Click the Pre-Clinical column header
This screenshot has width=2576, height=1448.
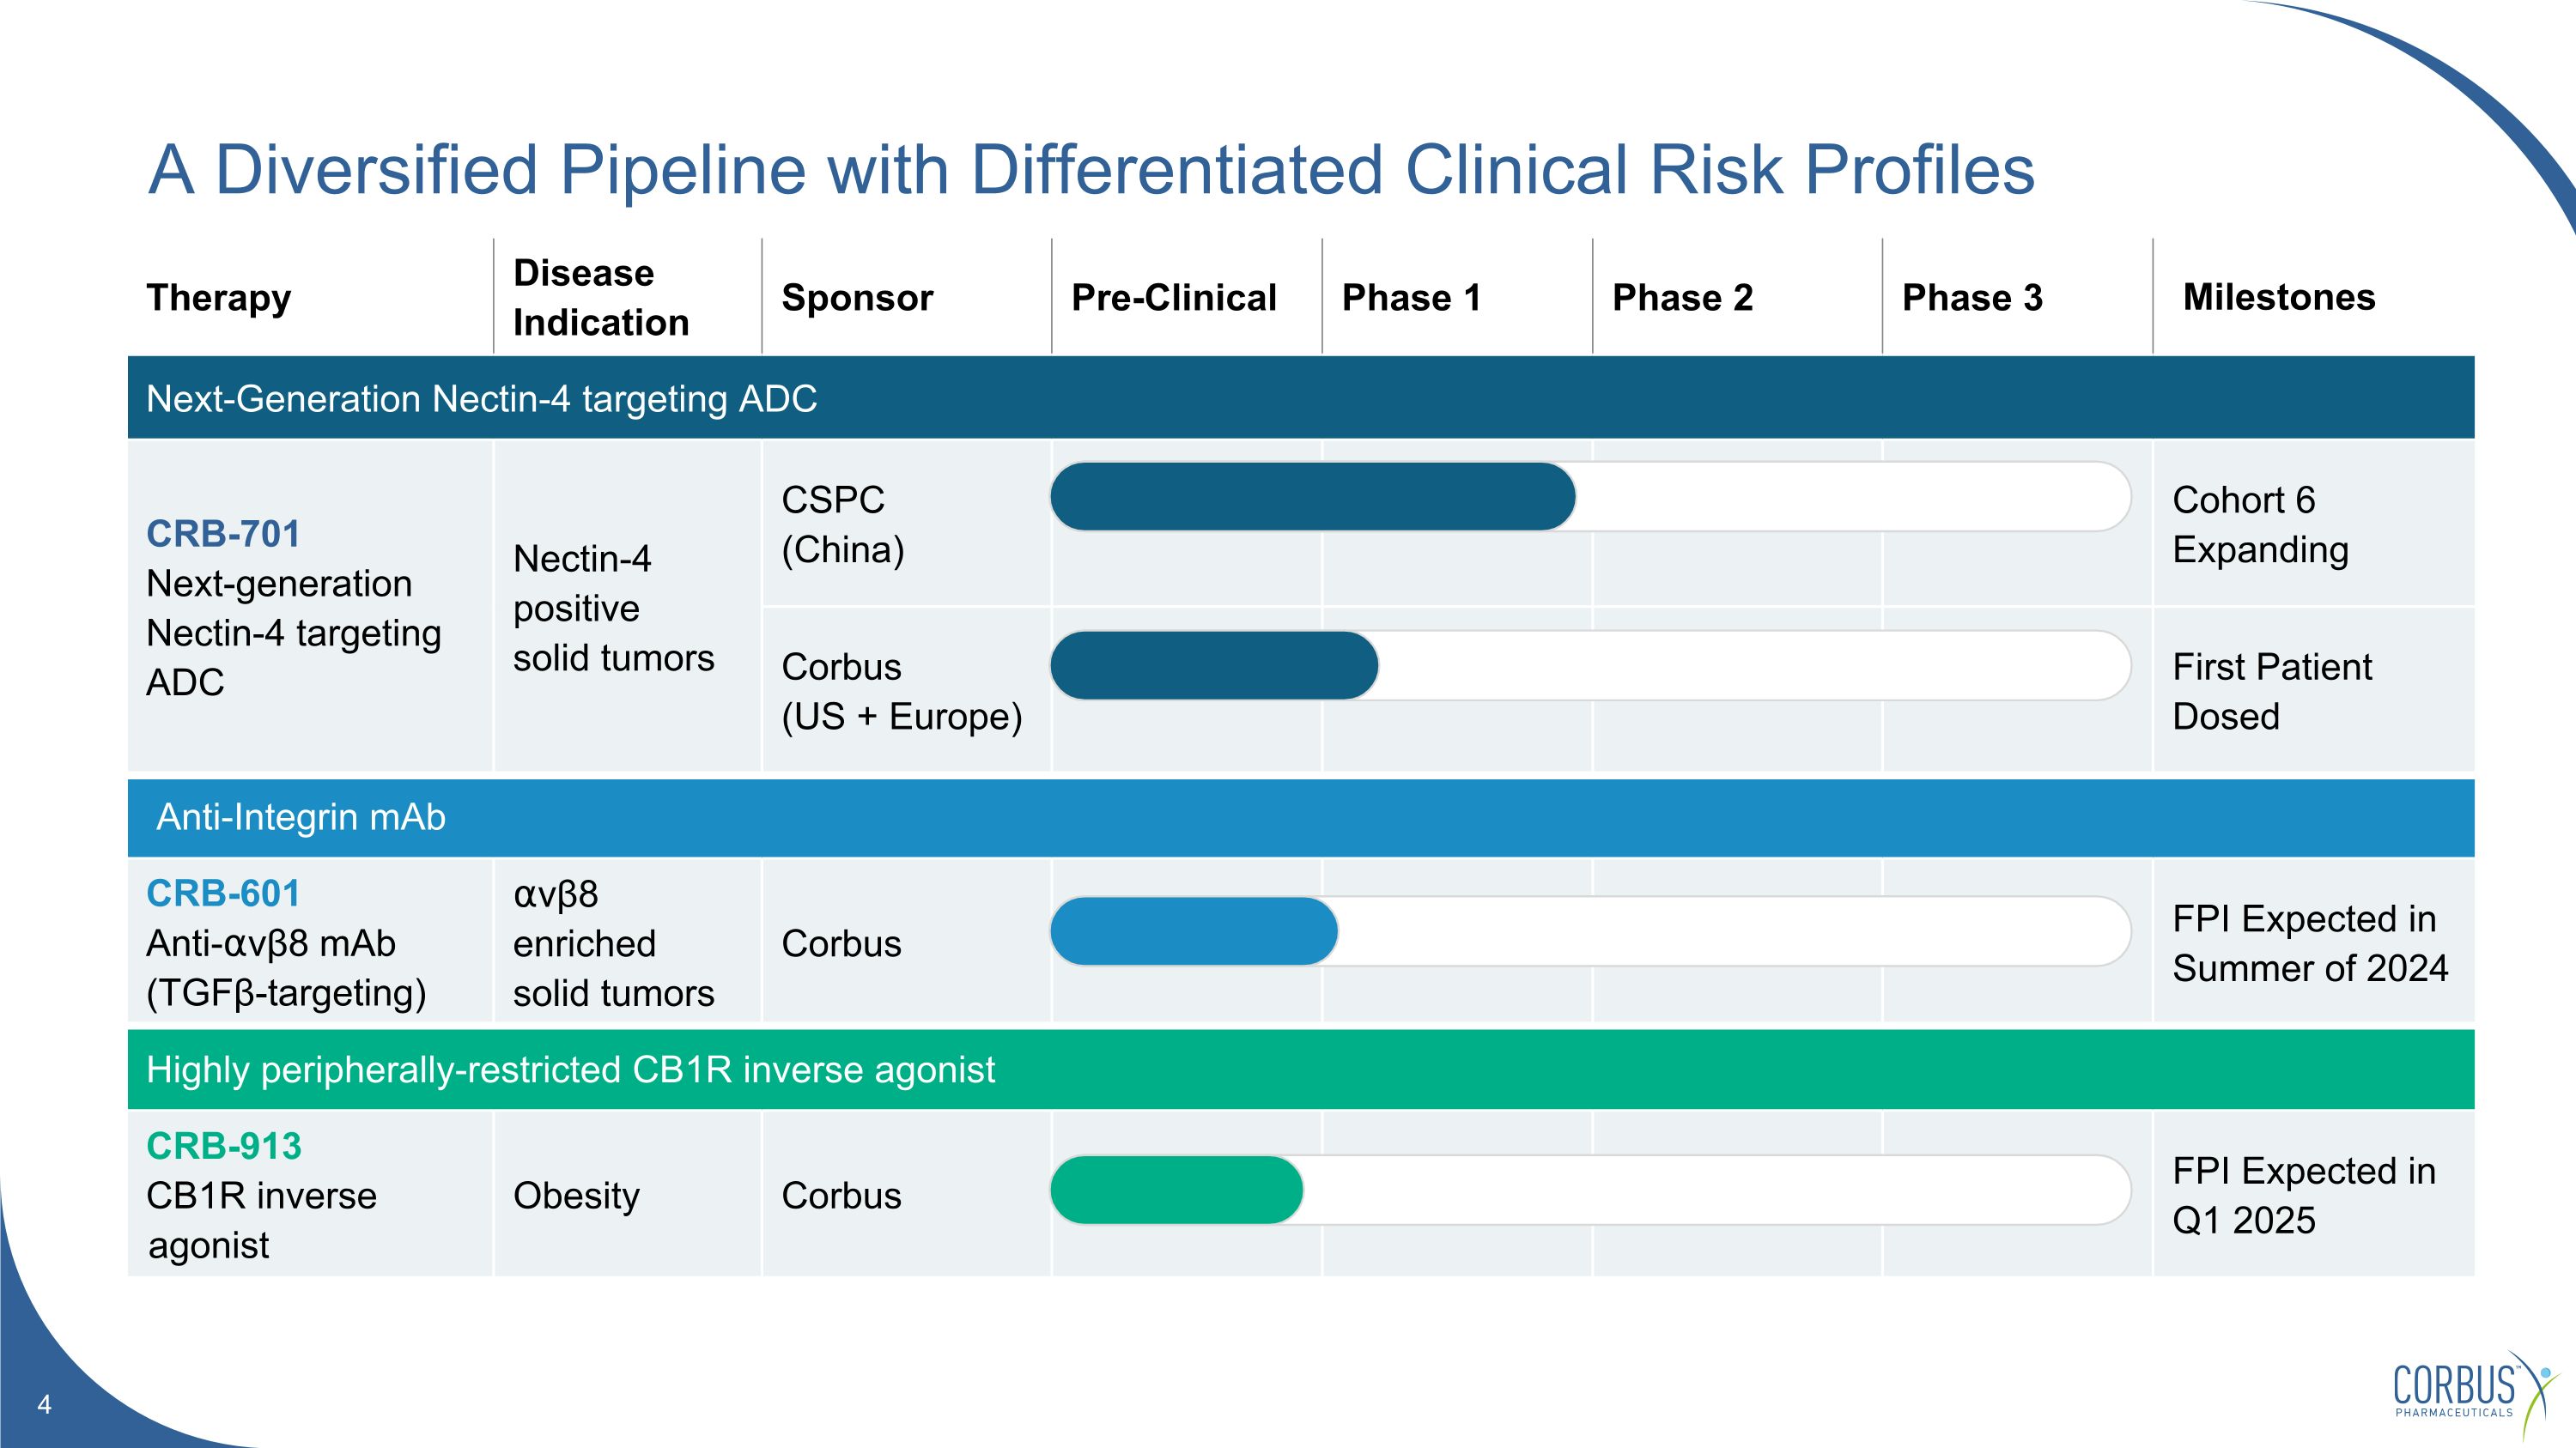click(1174, 298)
